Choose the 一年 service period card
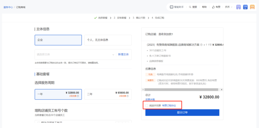 (x=58, y=94)
